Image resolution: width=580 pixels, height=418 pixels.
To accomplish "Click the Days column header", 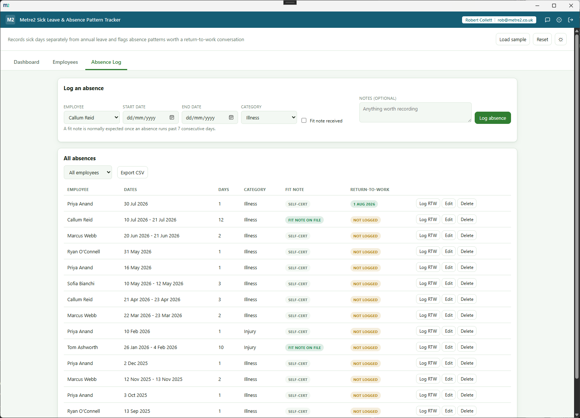I will 224,190.
